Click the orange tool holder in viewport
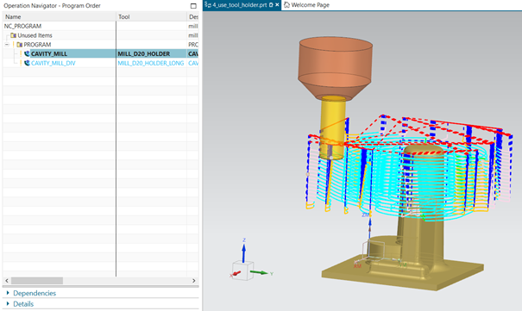The height and width of the screenshot is (311, 522). pyautogui.click(x=335, y=68)
